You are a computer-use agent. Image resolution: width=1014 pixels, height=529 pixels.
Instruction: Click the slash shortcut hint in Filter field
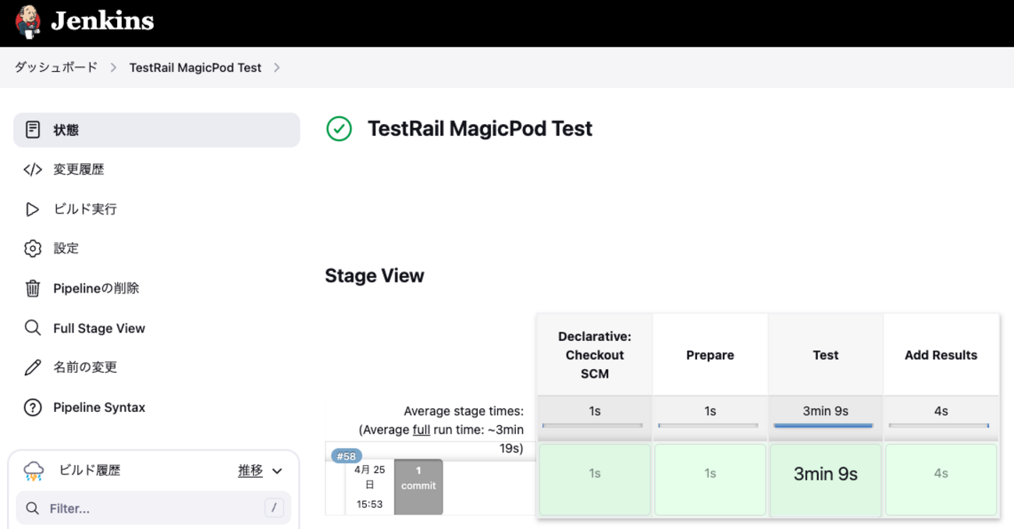(x=274, y=508)
